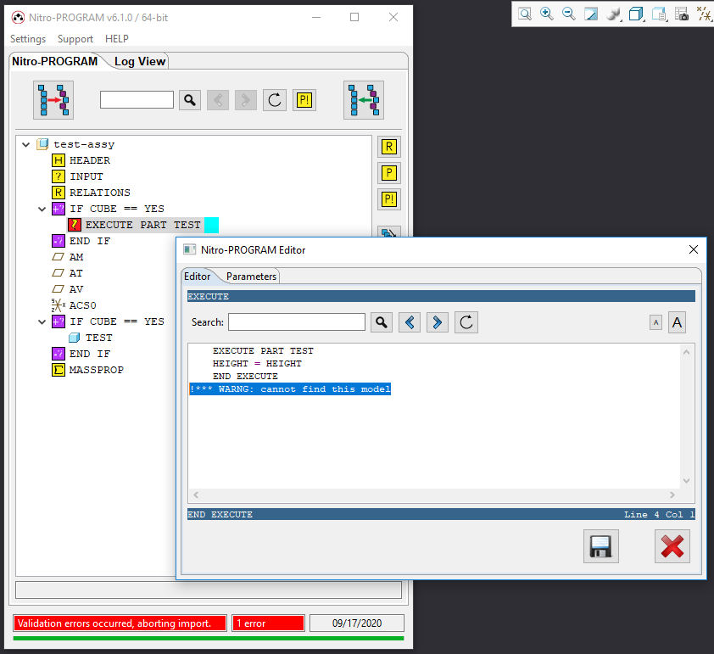Click the screenshot camera icon in the floating toolbar
714x654 pixels.
pyautogui.click(x=680, y=14)
